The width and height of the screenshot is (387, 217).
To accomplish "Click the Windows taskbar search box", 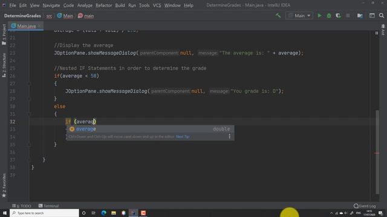I will [44, 213].
